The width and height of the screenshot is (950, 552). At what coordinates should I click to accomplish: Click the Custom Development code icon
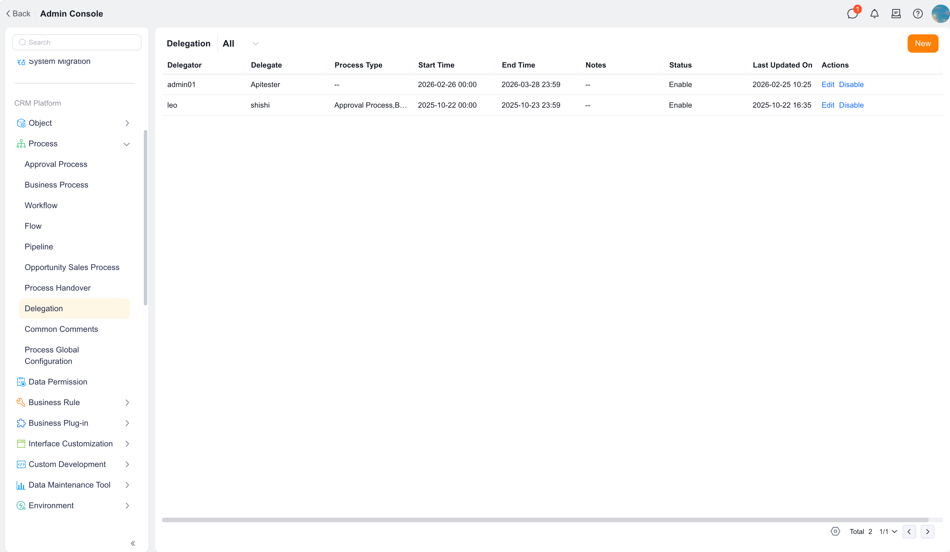21,464
